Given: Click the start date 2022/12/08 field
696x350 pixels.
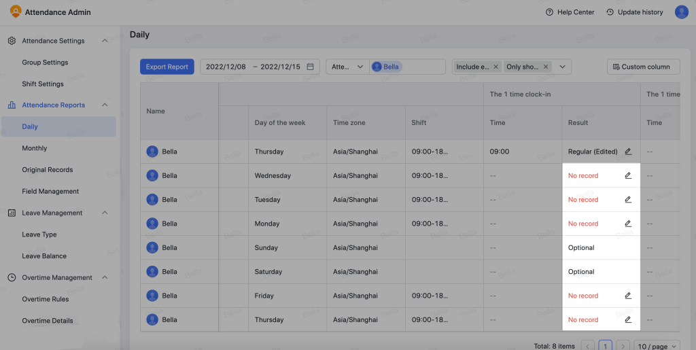Looking at the screenshot, I should (x=226, y=67).
